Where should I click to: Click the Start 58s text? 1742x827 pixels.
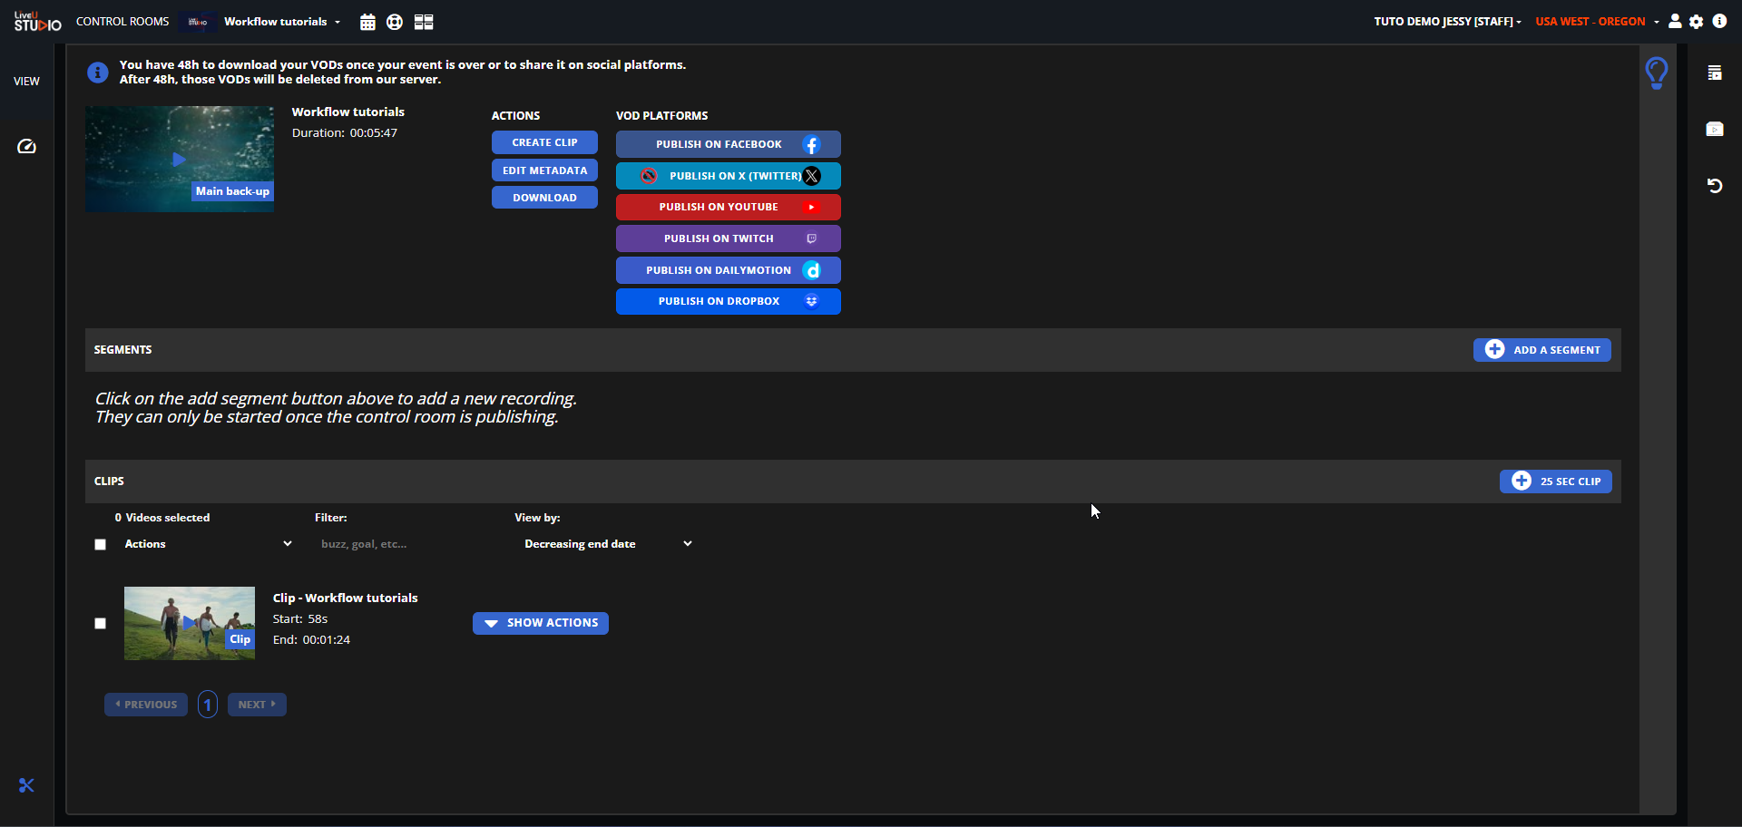[x=300, y=618]
